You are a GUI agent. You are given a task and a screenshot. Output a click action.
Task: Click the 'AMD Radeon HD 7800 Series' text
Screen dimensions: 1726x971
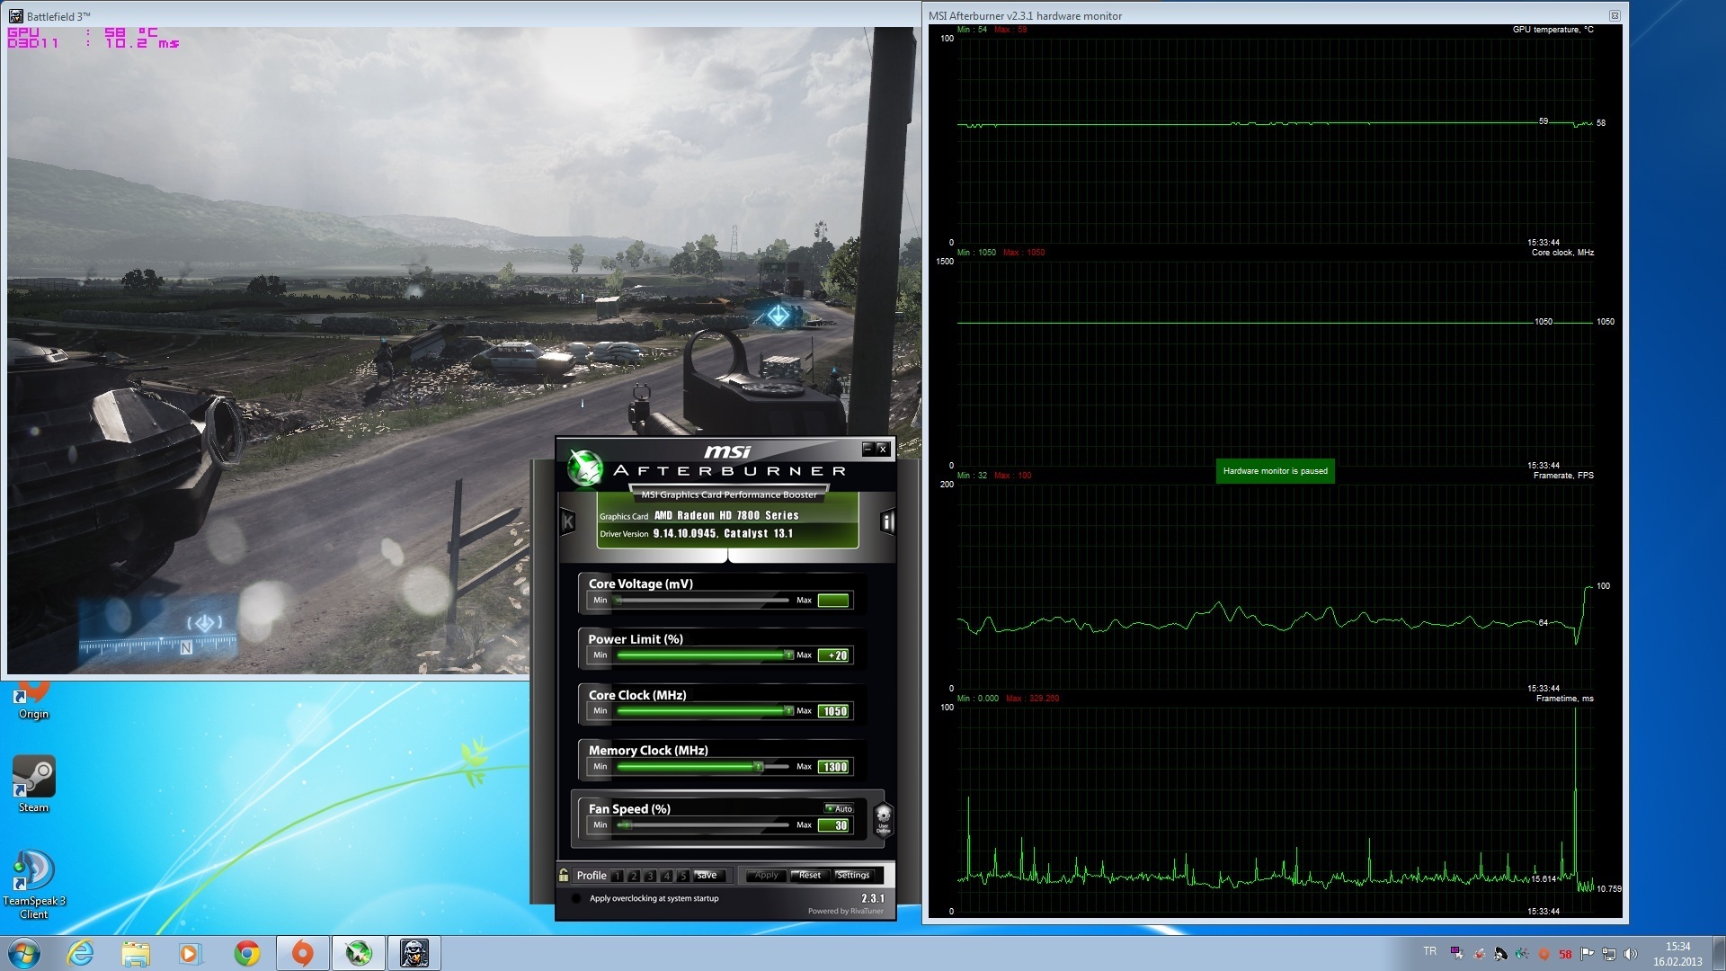coord(726,515)
